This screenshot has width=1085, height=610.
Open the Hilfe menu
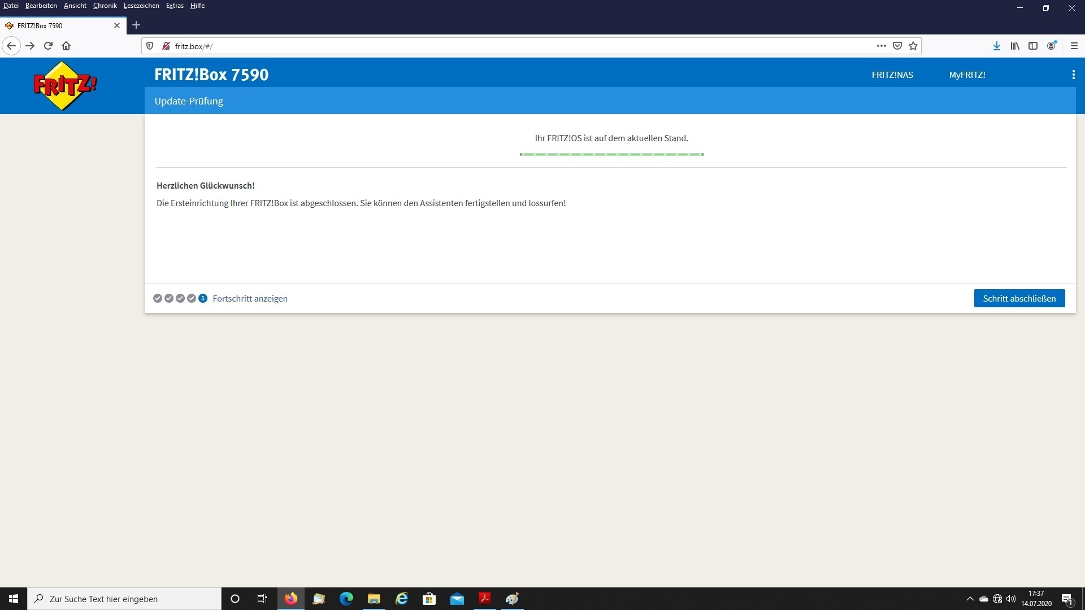point(197,6)
